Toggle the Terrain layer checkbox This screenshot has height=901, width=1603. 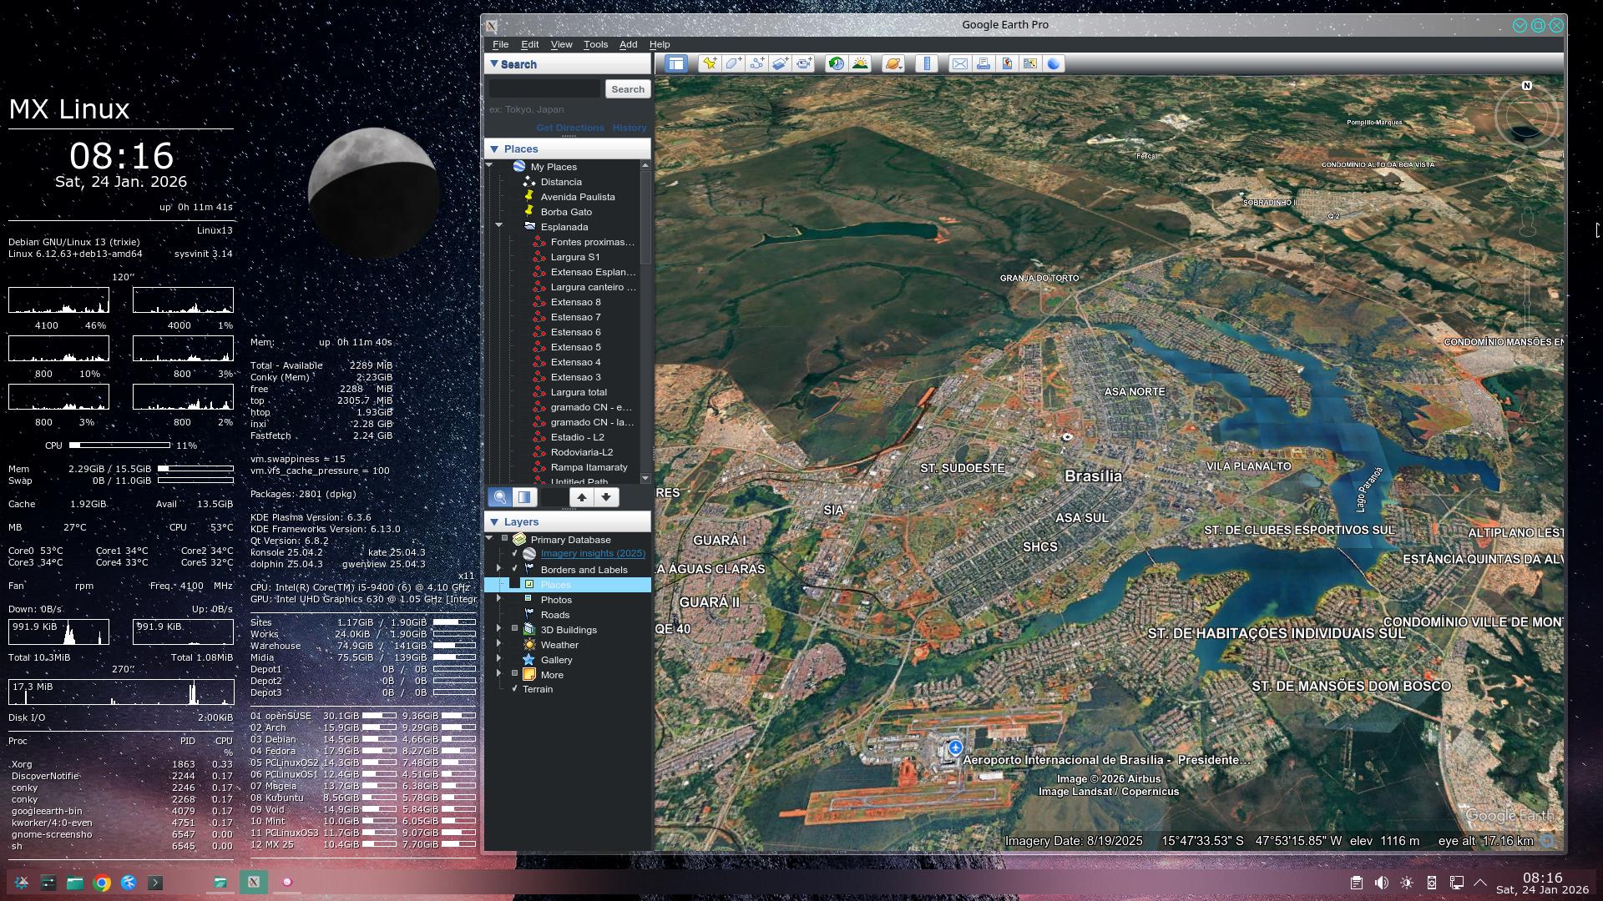click(x=514, y=689)
